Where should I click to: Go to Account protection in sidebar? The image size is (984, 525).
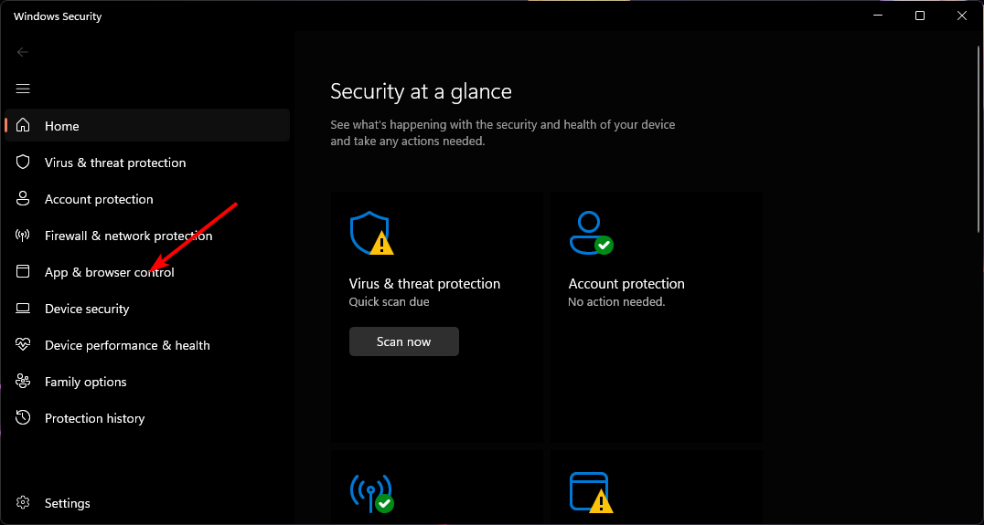click(x=147, y=199)
